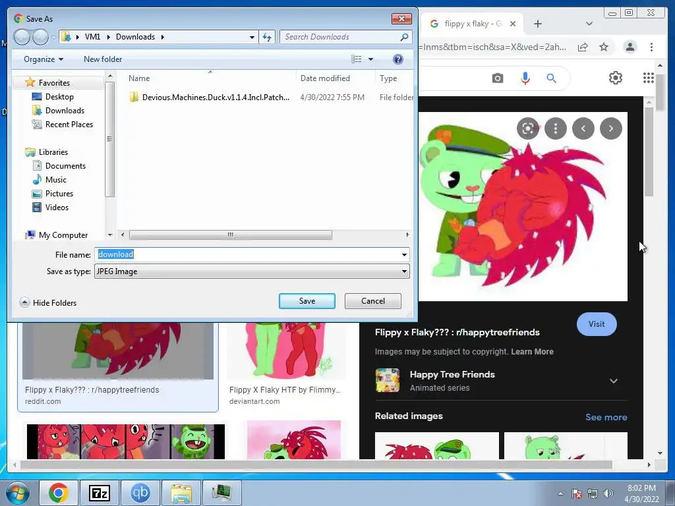Open the Google apps grid
675x506 pixels.
point(649,78)
